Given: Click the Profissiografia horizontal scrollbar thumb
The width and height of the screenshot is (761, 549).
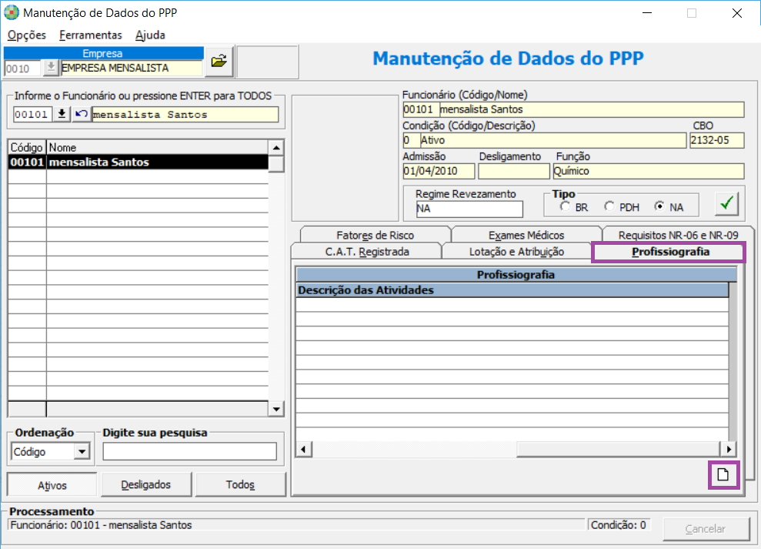Looking at the screenshot, I should pos(619,449).
